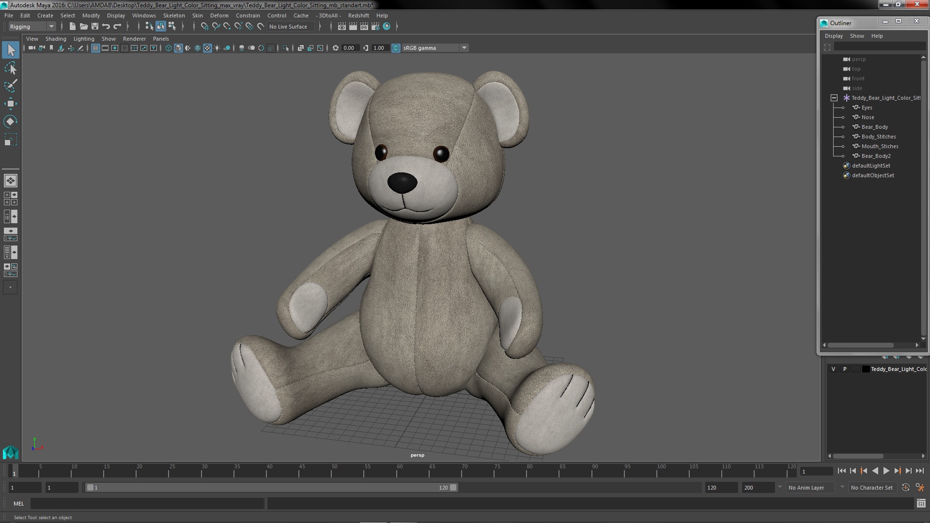Collapse the Teddy_Bear_Light_Color group node
Viewport: 930px width, 523px height.
pos(834,98)
